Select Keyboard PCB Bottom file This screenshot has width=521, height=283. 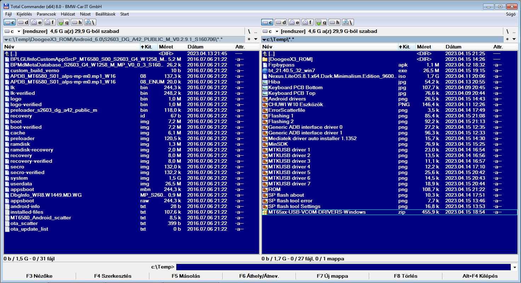pyautogui.click(x=389, y=87)
